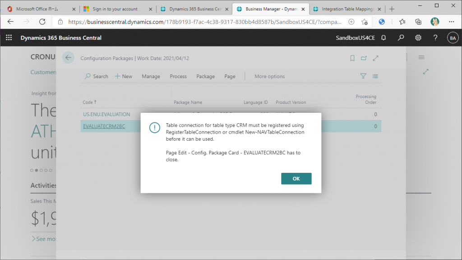Close the Integration Table Mappings tab
The width and height of the screenshot is (462, 260).
click(x=379, y=9)
